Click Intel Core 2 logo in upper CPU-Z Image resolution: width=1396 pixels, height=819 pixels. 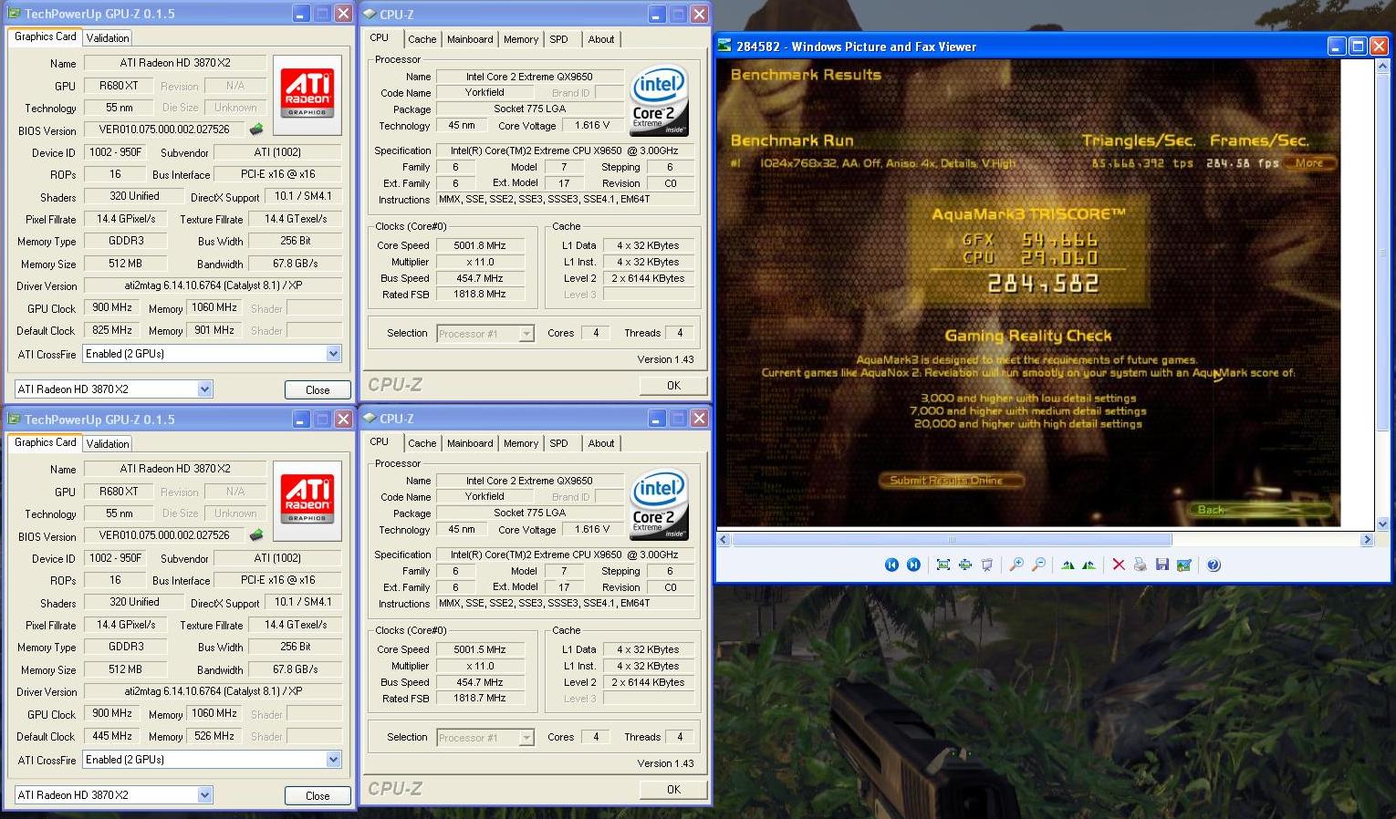(x=659, y=99)
